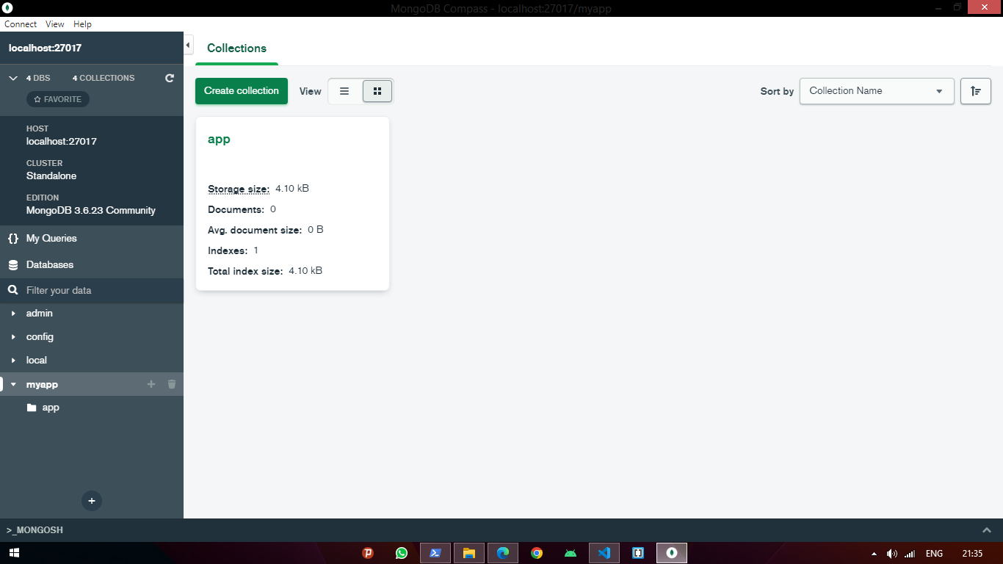Open Microsoft Edge from the taskbar

503,553
